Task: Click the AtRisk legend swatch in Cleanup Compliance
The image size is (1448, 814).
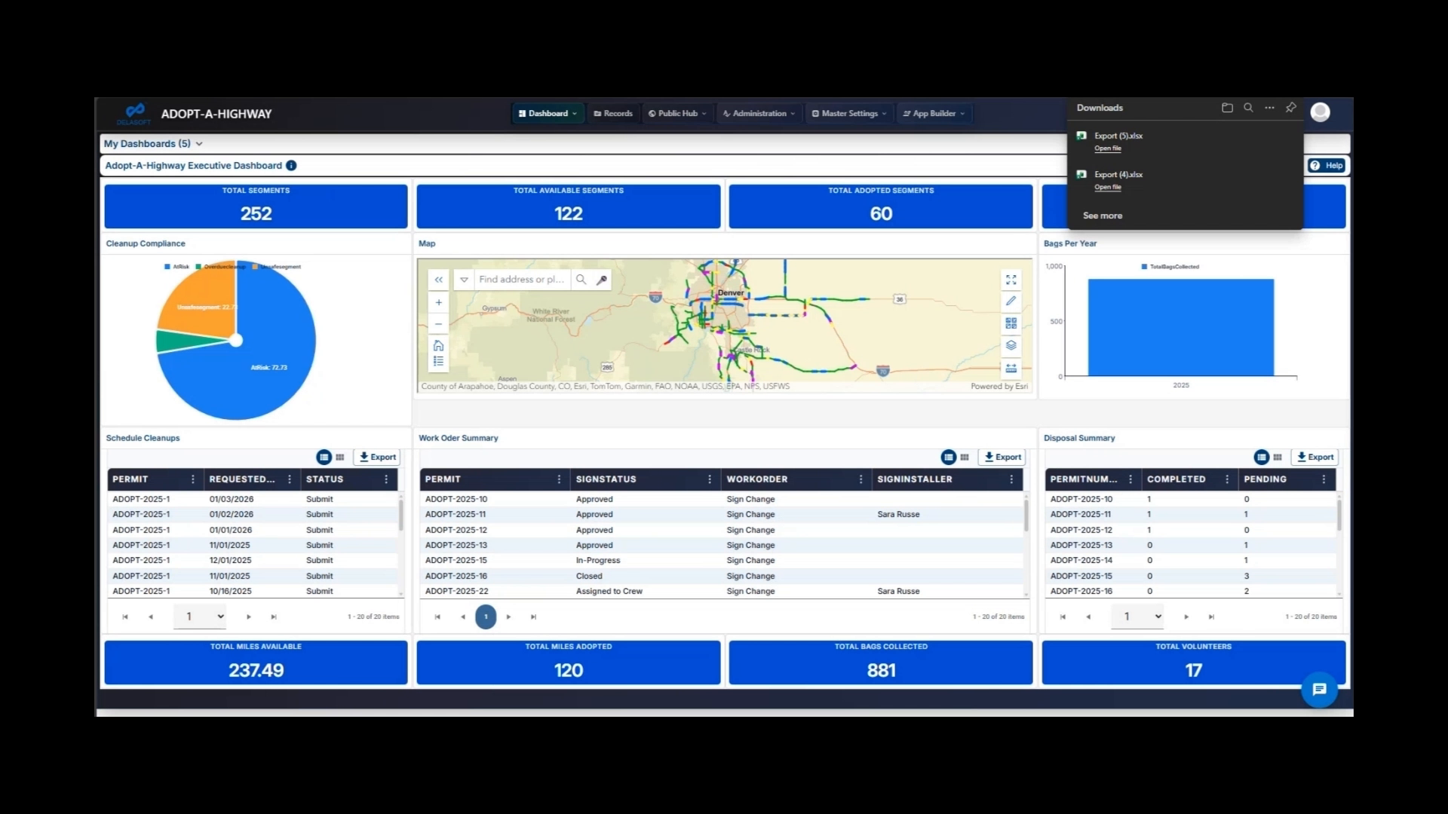Action: (167, 266)
